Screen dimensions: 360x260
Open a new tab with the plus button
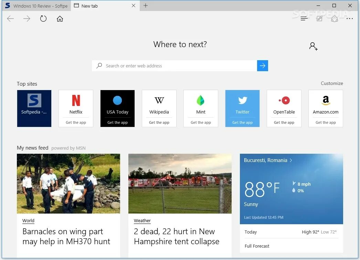tap(145, 6)
